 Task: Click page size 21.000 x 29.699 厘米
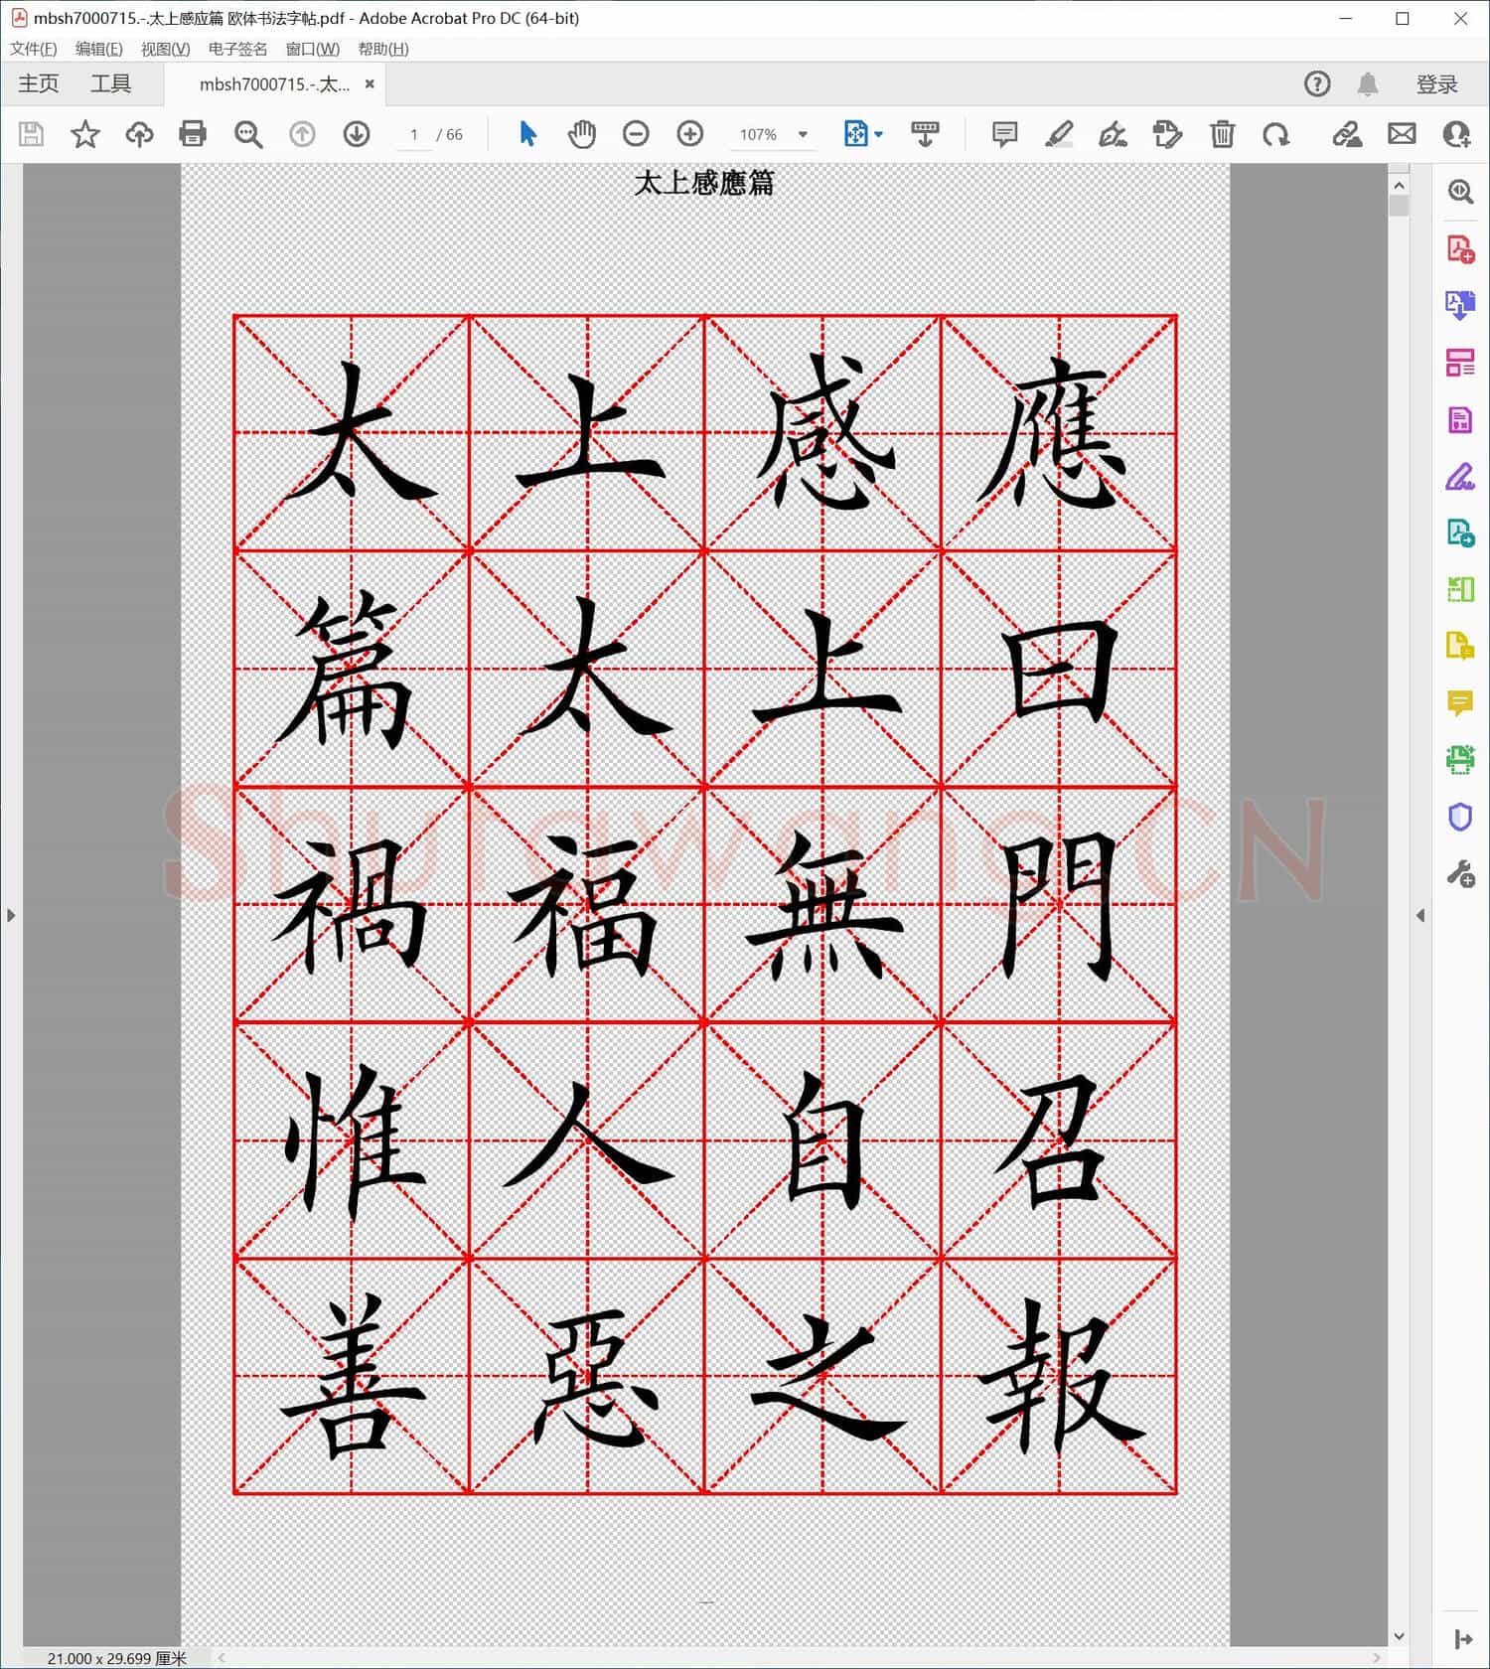(x=116, y=1658)
